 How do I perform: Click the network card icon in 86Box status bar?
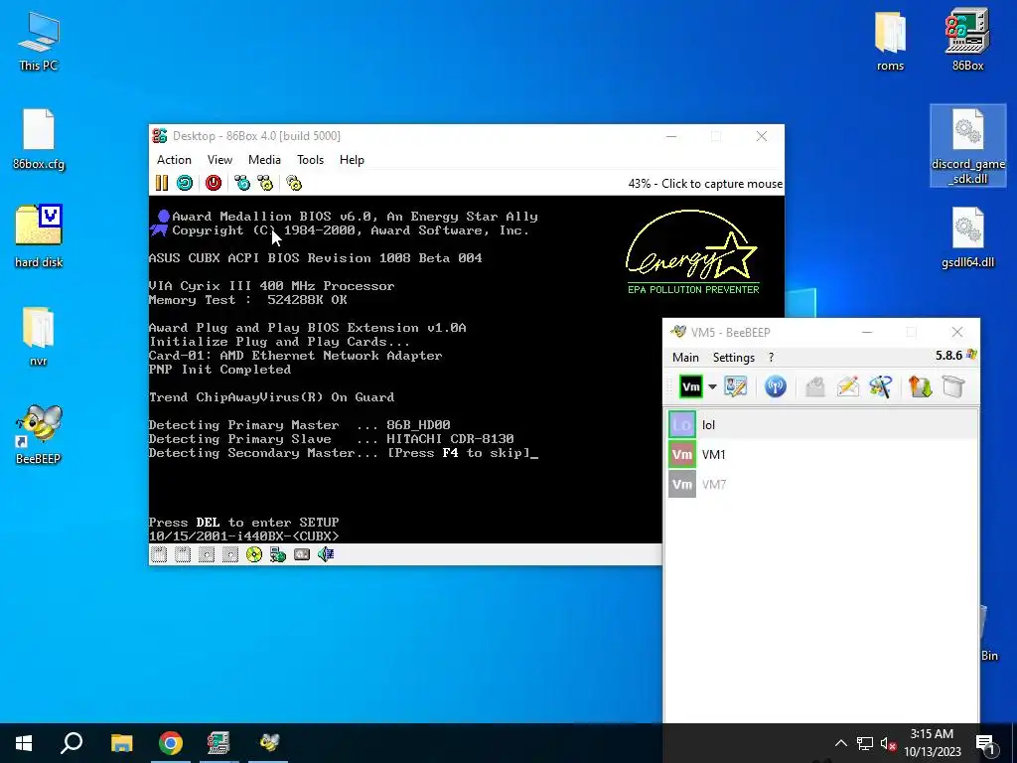[x=278, y=554]
